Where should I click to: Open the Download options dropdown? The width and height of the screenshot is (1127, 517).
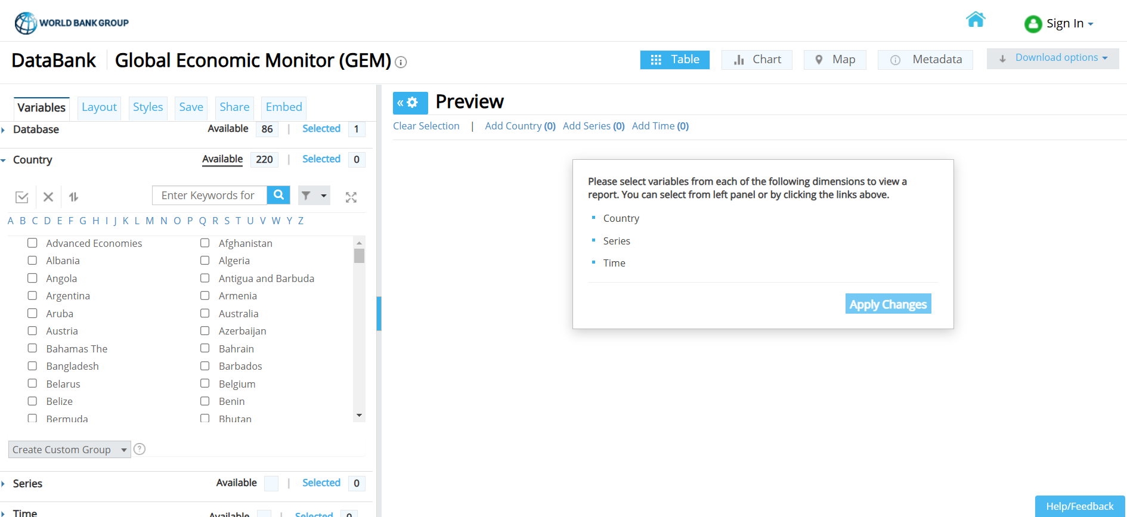coord(1052,58)
